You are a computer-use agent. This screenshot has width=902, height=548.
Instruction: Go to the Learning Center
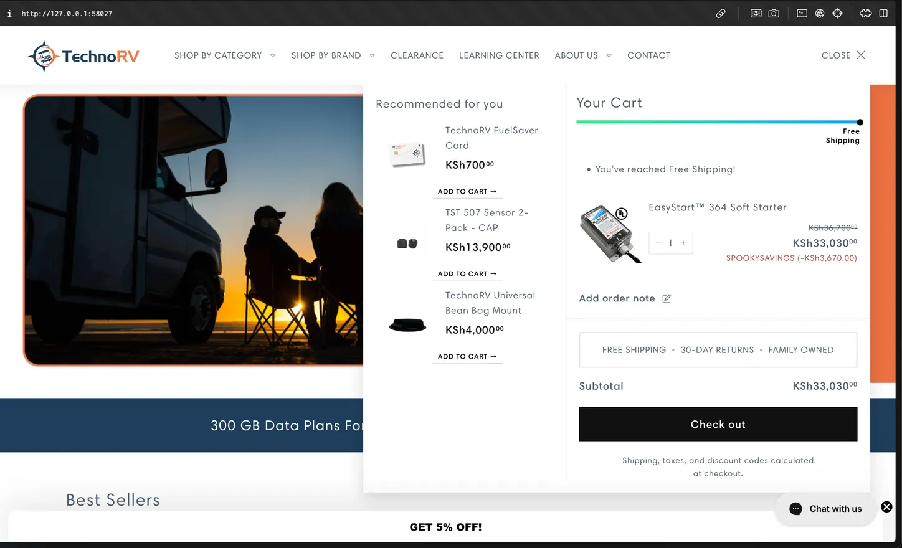[499, 55]
